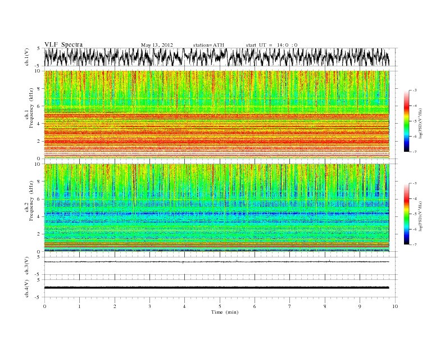Click the ch.2 colorbar 'log(PSD)(V²/Hz)' label

[421, 216]
